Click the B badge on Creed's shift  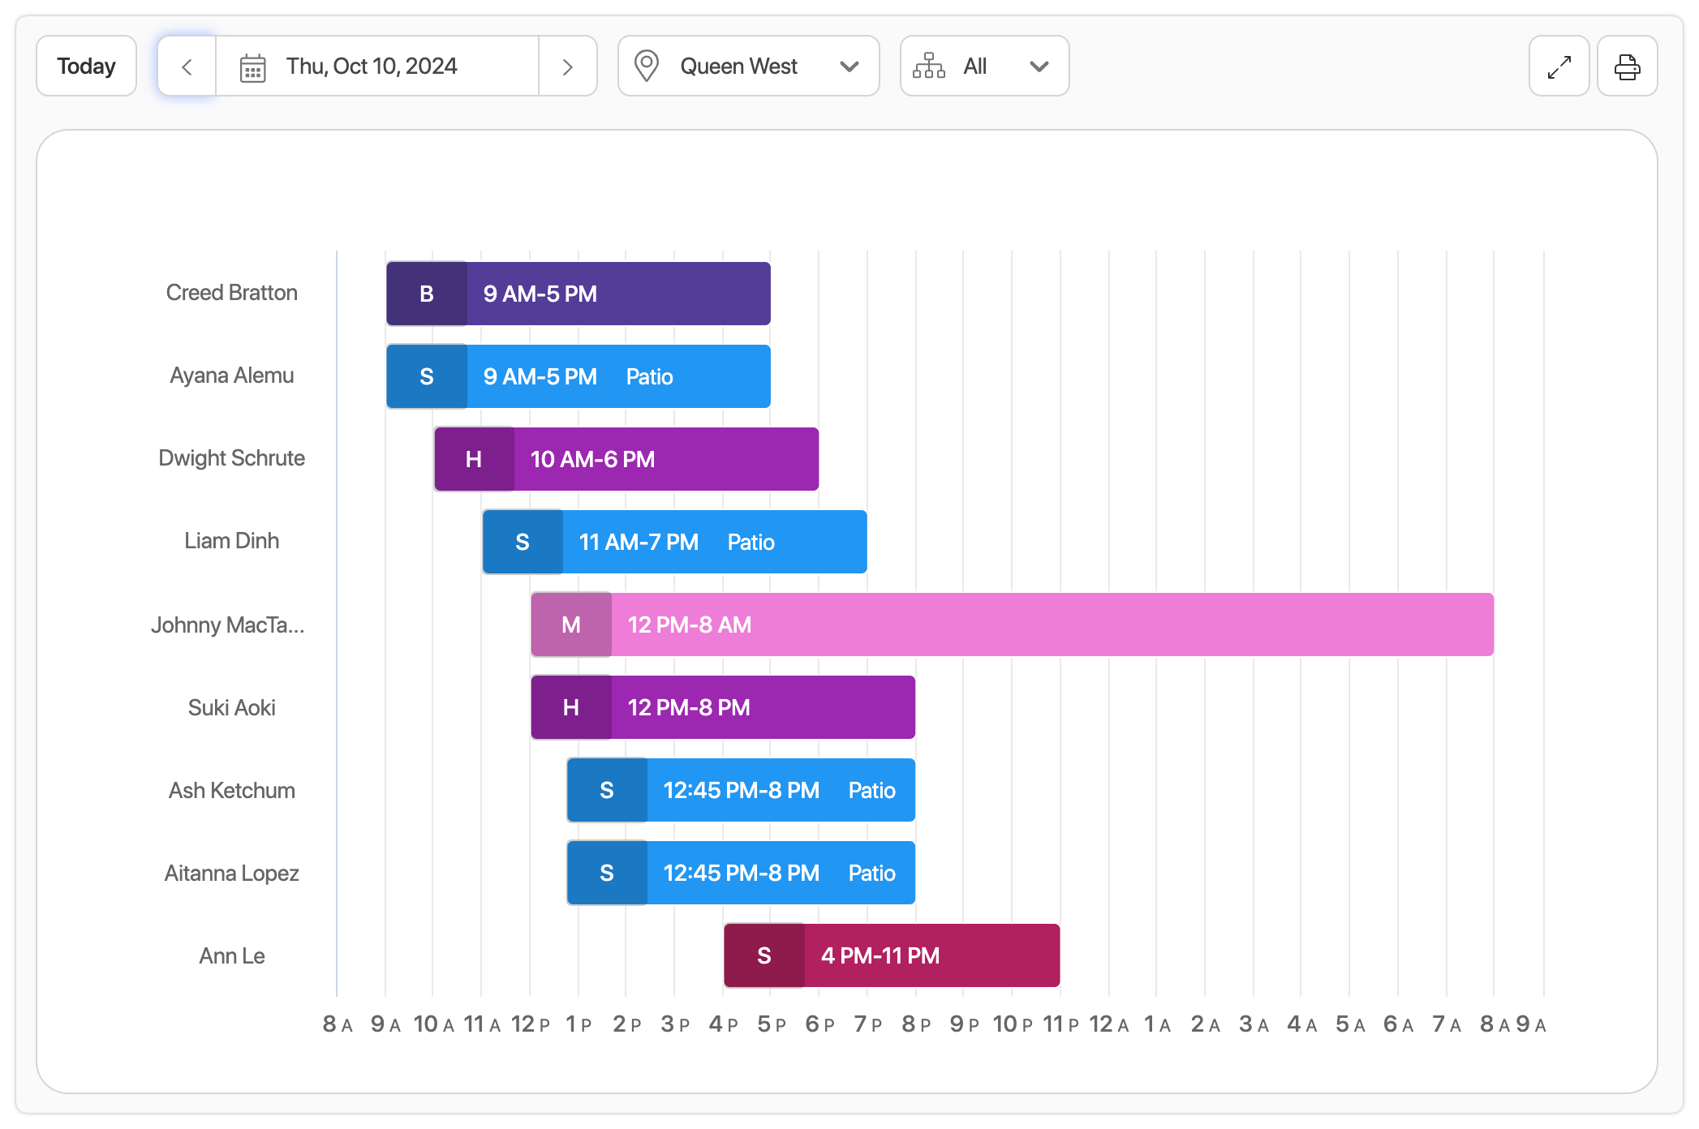tap(427, 294)
